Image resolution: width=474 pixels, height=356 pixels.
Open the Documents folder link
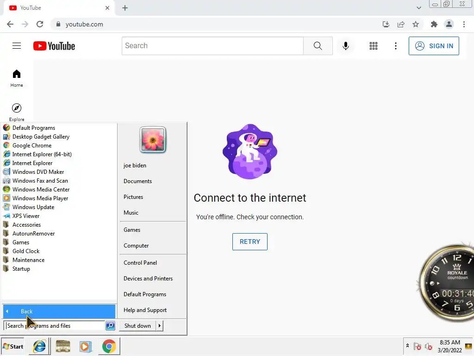point(137,181)
